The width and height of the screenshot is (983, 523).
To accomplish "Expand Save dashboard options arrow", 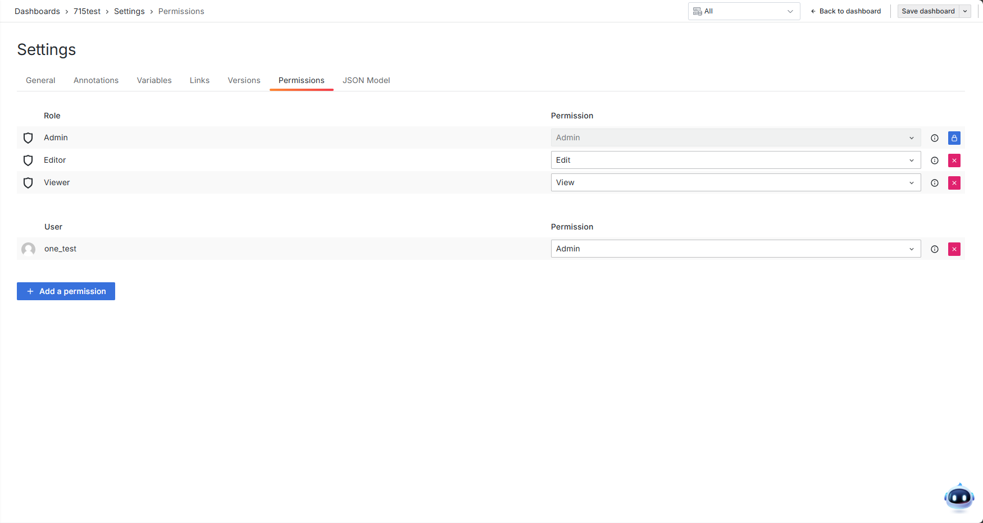I will pos(965,11).
